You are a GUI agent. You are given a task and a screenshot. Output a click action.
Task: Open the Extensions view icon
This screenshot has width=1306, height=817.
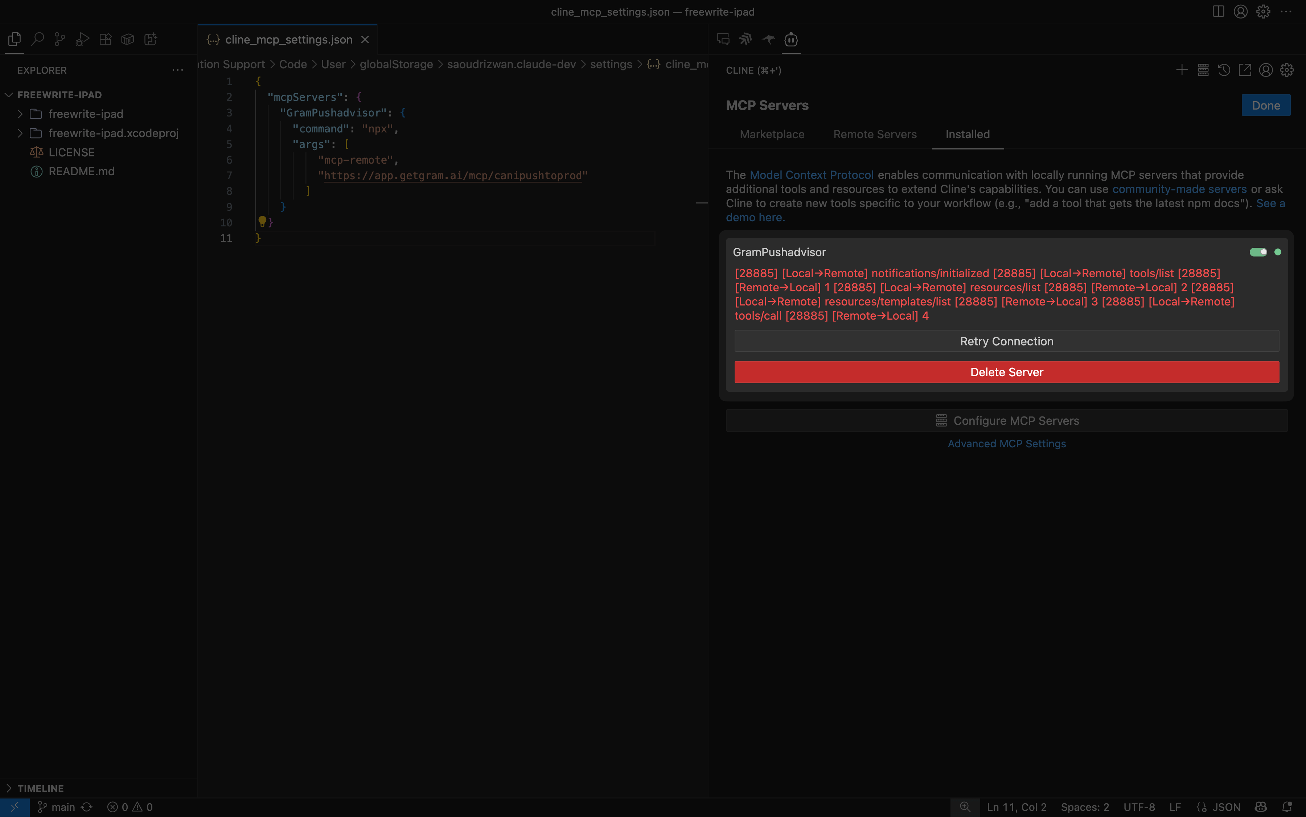pyautogui.click(x=105, y=39)
